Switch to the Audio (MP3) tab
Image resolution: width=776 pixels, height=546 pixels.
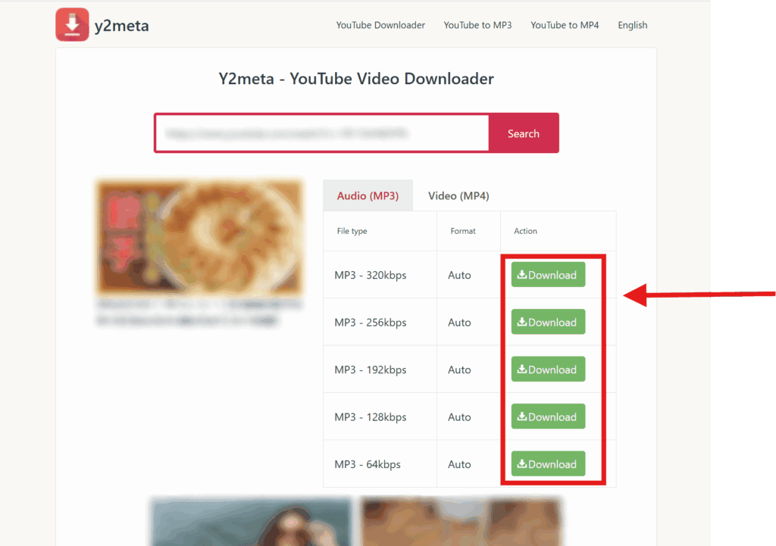click(x=368, y=195)
